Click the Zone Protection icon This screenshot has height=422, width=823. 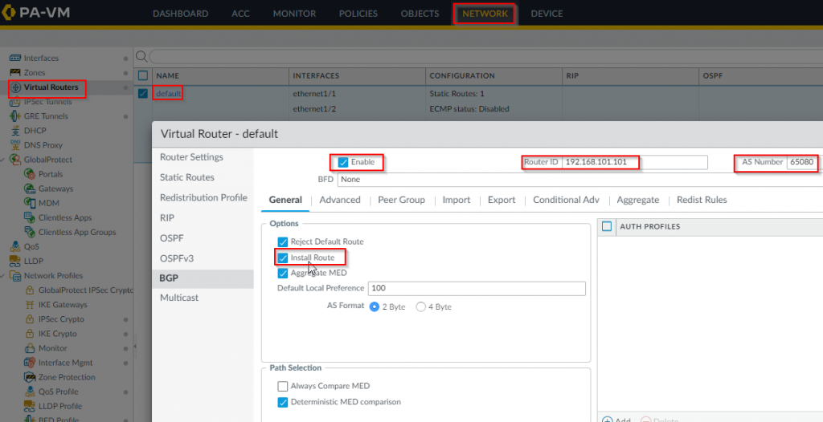(30, 377)
